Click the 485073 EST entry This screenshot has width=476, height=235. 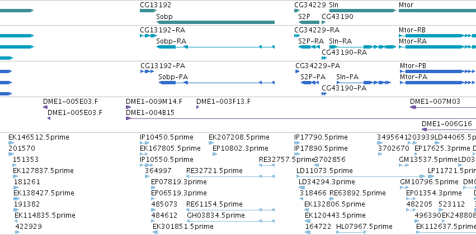click(x=153, y=210)
